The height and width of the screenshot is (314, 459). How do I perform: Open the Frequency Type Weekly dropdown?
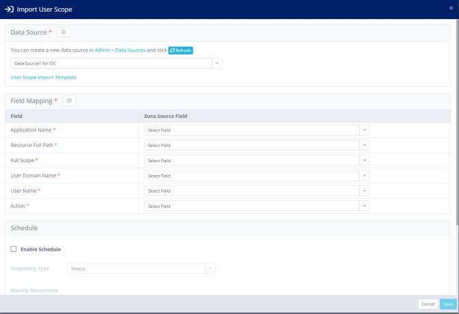tap(141, 268)
